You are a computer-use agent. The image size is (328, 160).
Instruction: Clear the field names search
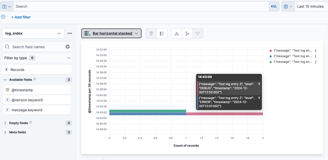click(68, 47)
